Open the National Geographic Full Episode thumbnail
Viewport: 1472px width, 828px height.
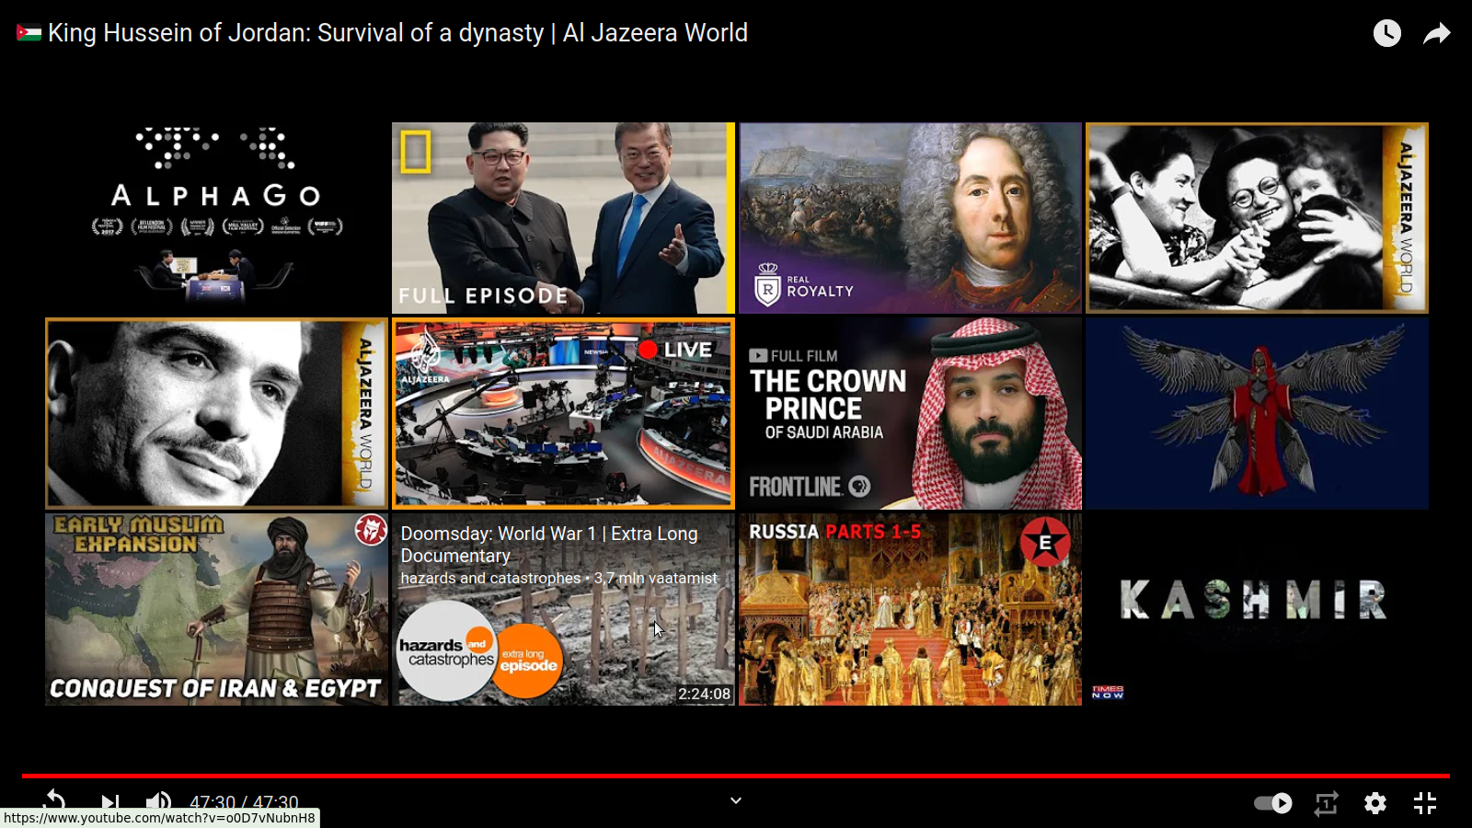pyautogui.click(x=563, y=218)
